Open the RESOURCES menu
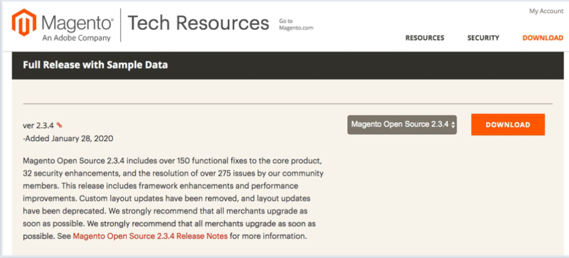The image size is (569, 258). (425, 37)
